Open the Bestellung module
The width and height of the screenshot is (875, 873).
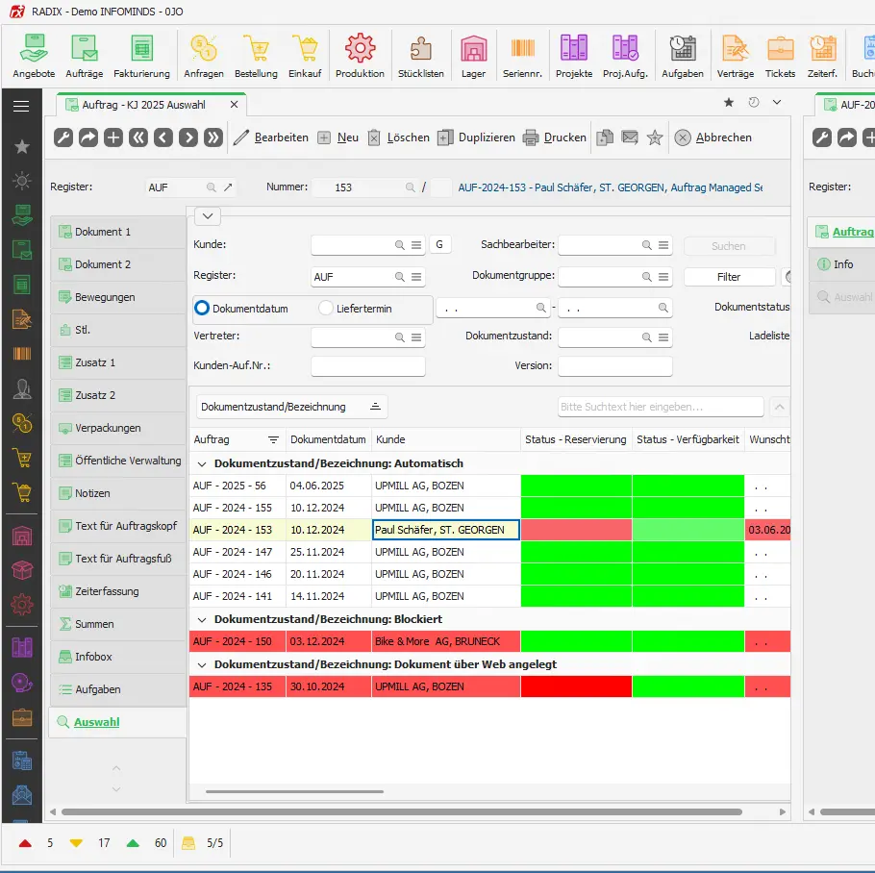click(x=256, y=56)
